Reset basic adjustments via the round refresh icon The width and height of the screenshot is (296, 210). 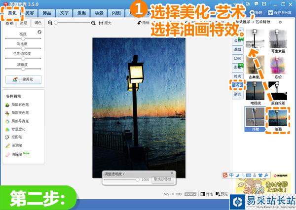coord(39,32)
